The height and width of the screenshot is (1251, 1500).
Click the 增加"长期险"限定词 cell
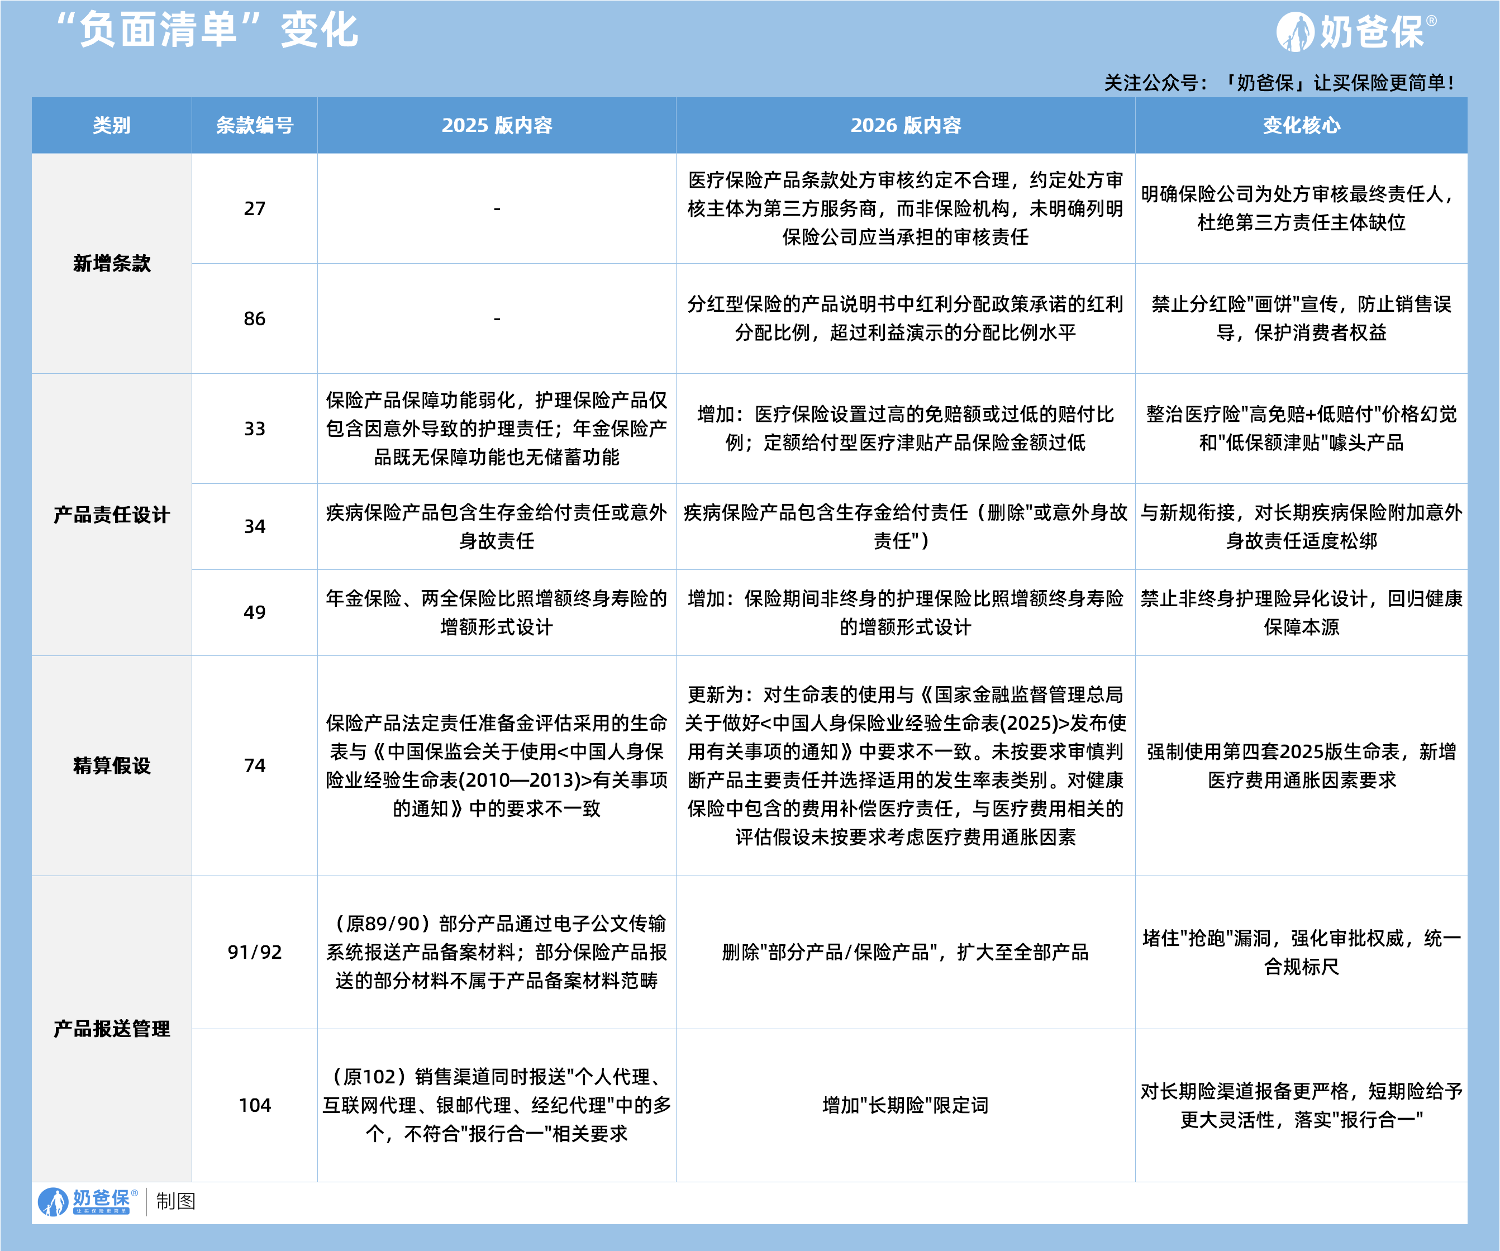pos(905,1105)
